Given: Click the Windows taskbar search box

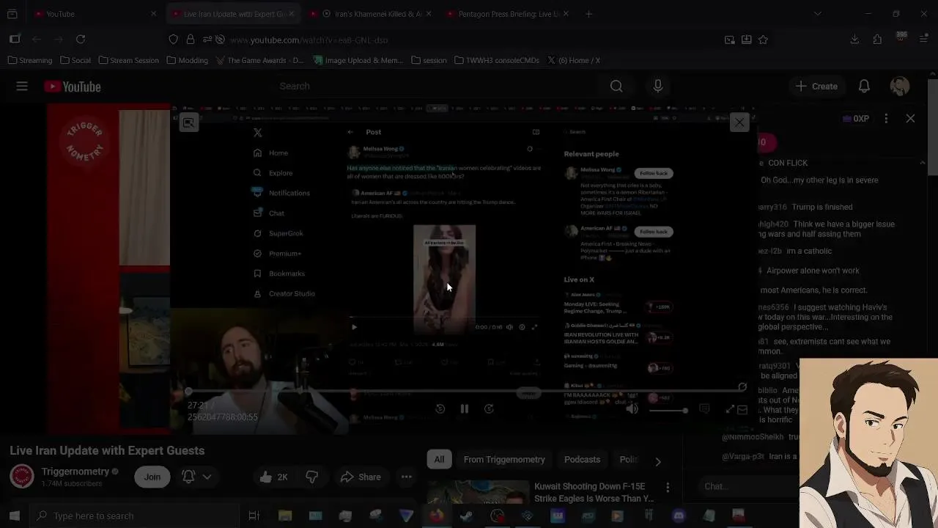Looking at the screenshot, I should pos(133,516).
